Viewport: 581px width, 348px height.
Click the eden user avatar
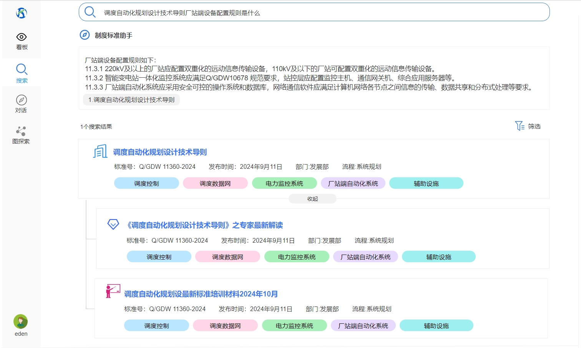coord(21,321)
